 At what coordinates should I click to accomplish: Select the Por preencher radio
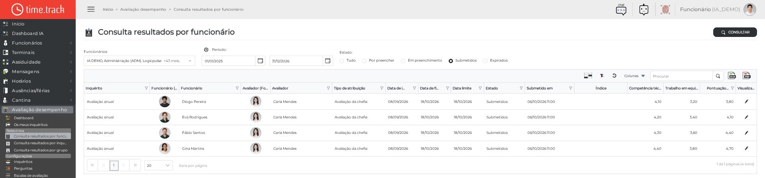pyautogui.click(x=364, y=61)
